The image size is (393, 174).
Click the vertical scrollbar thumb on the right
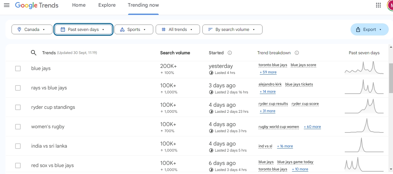tap(391, 78)
